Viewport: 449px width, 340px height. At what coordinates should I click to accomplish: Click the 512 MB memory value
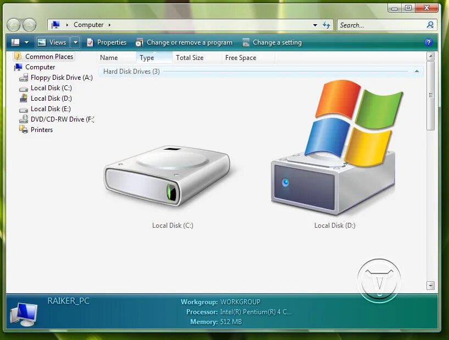pyautogui.click(x=231, y=322)
